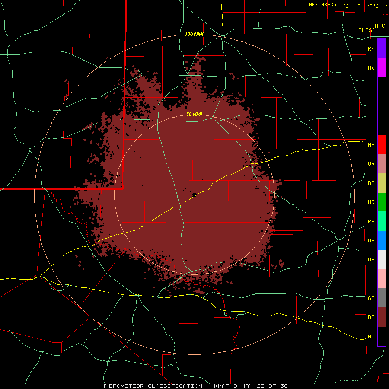389x389 pixels.
Task: Click the IC light pink legend swatch
Action: (382, 279)
